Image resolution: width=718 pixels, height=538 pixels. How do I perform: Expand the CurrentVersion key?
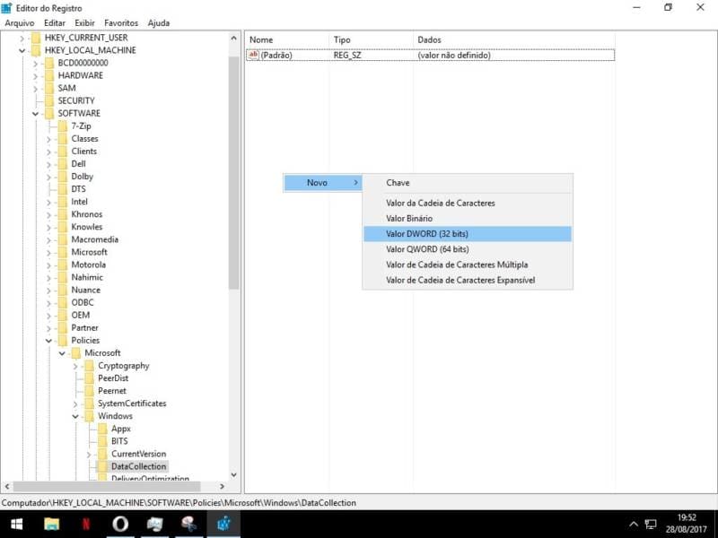pyautogui.click(x=89, y=455)
